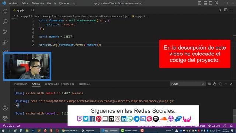Viewport: 236px width, 133px height.
Task: Close the app.js editor tab
Action: [32, 10]
